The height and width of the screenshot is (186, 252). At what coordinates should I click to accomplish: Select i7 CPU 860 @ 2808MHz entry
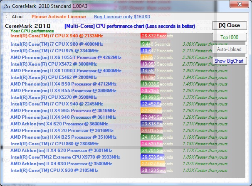coord(54,144)
